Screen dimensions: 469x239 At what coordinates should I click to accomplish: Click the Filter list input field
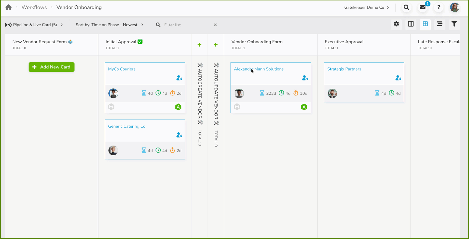[x=186, y=25]
